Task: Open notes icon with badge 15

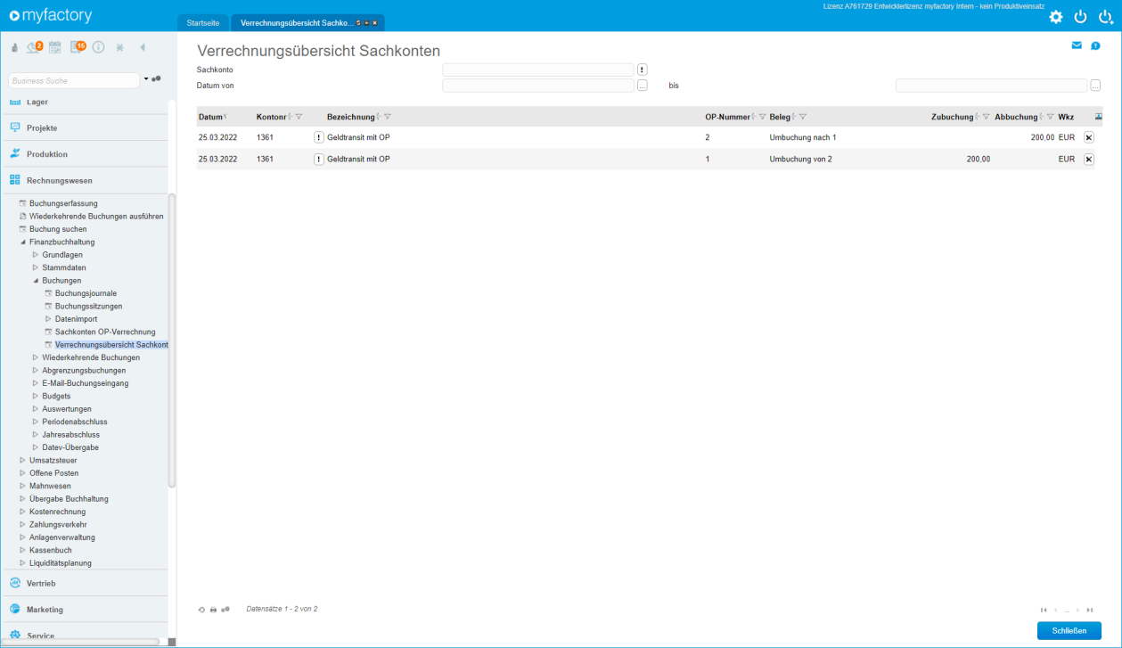Action: 78,47
